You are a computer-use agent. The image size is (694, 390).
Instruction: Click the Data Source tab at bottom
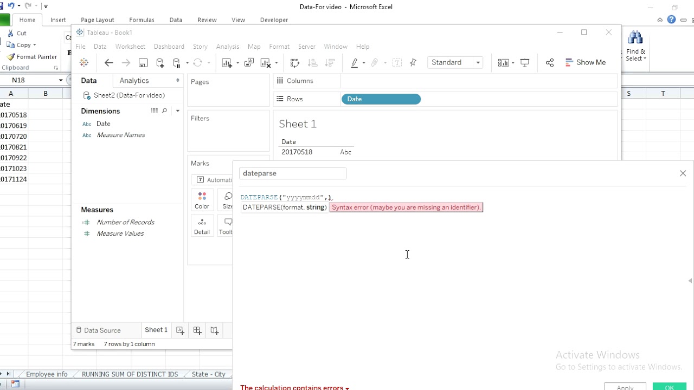(x=98, y=330)
